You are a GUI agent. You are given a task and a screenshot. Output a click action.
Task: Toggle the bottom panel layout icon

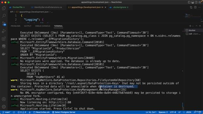pyautogui.click(x=193, y=2)
